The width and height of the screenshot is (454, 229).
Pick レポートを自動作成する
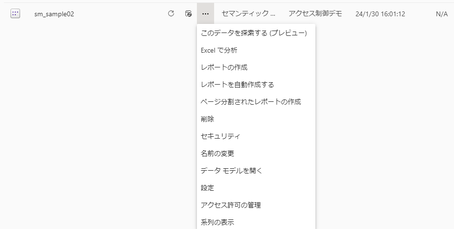click(x=256, y=85)
